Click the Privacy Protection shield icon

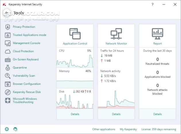pos(8,27)
